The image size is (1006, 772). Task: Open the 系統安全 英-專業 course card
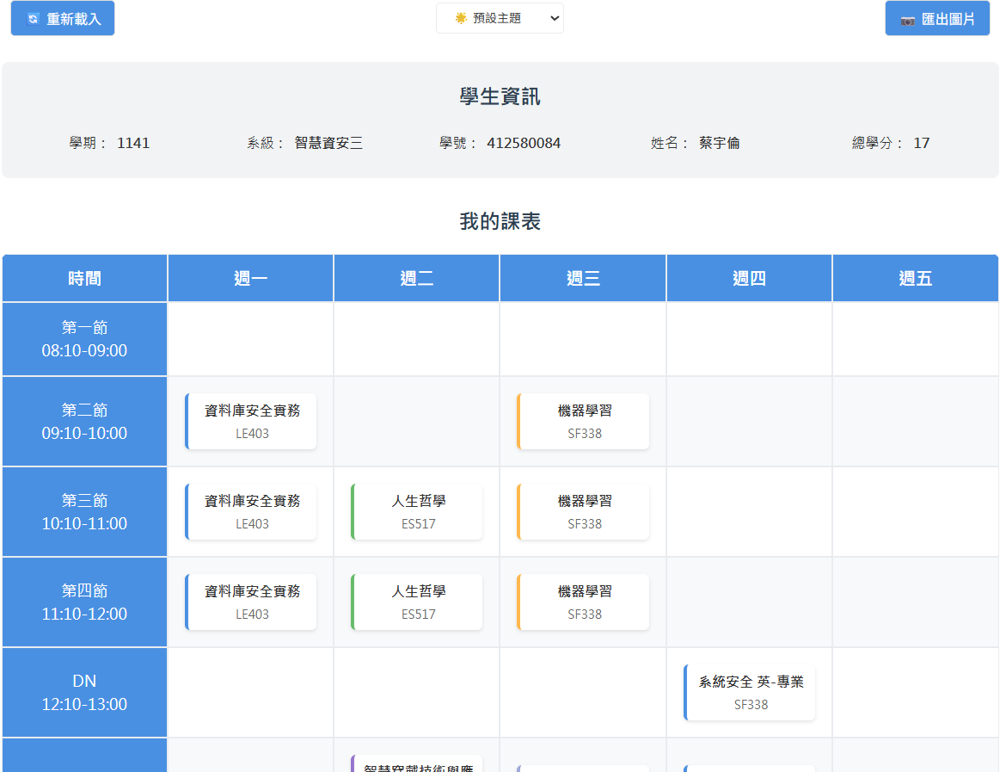[750, 693]
